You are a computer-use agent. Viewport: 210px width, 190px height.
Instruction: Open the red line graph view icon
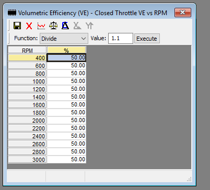pyautogui.click(x=41, y=26)
